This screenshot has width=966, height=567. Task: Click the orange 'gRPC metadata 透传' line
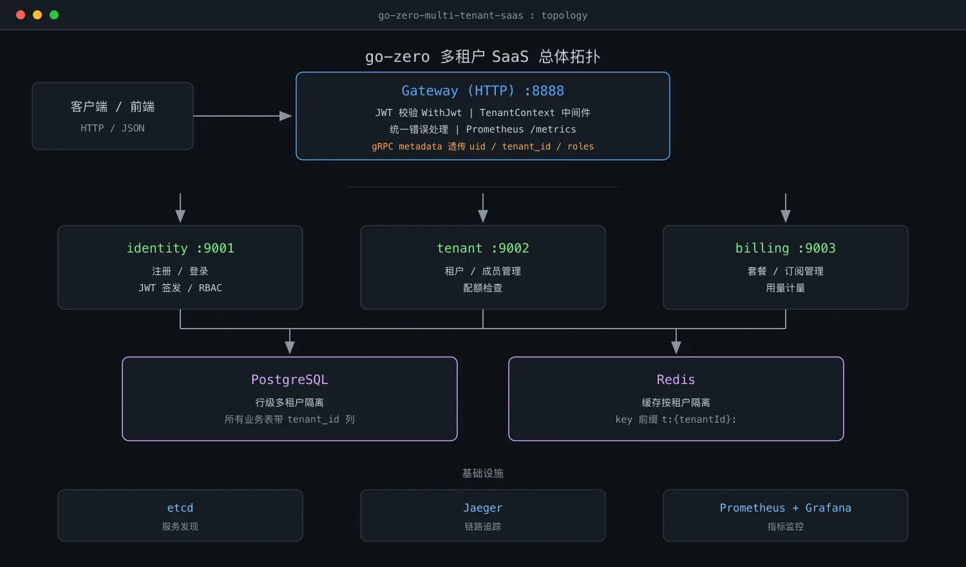483,146
